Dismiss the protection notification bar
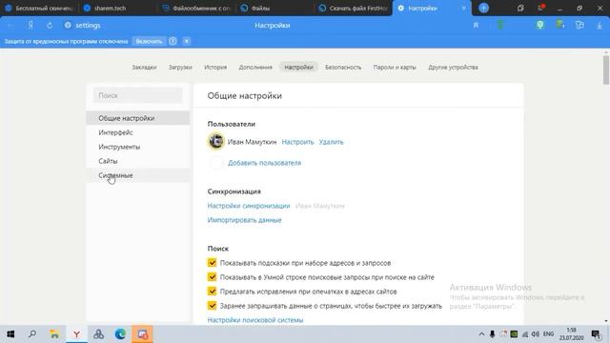 [187, 41]
